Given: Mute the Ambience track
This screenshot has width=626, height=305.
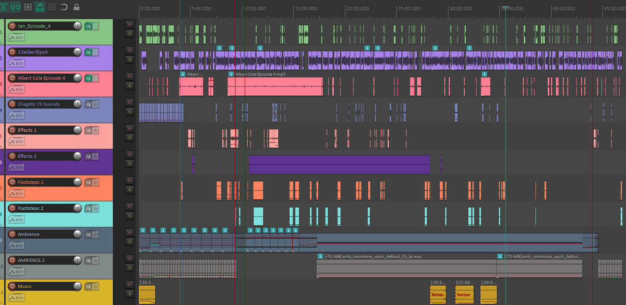Looking at the screenshot, I should tap(129, 232).
